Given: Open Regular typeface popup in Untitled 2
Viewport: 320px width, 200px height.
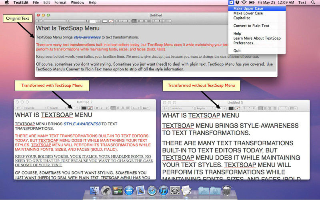Looking at the screenshot, I should 57,108.
